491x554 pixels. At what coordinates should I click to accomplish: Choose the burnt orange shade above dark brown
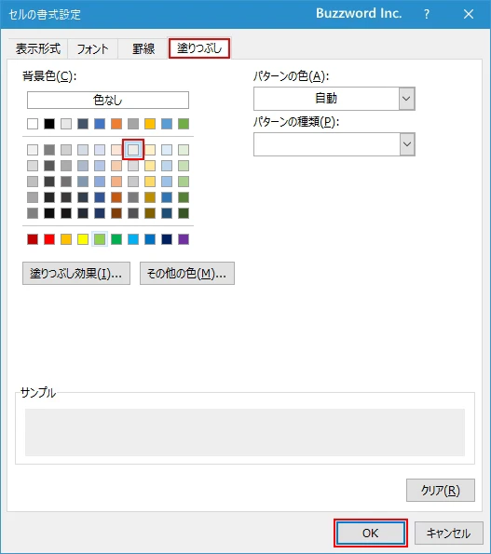tap(116, 197)
